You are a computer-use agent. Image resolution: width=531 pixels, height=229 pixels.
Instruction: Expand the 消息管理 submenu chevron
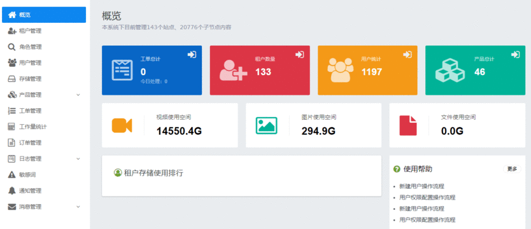coord(78,207)
